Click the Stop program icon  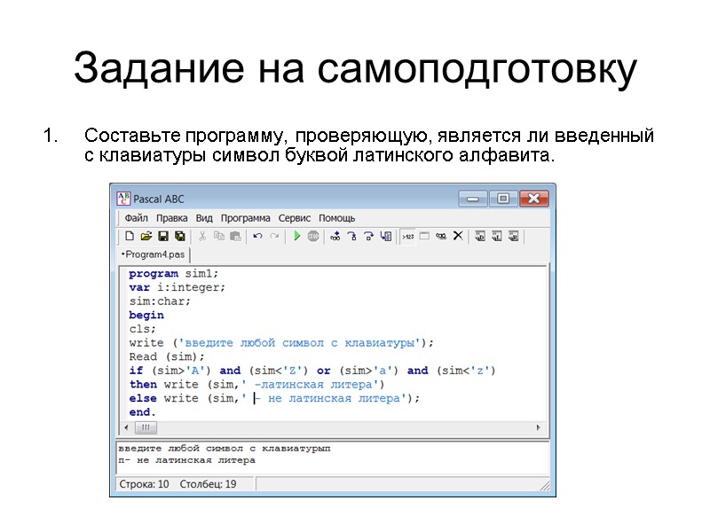(x=313, y=236)
